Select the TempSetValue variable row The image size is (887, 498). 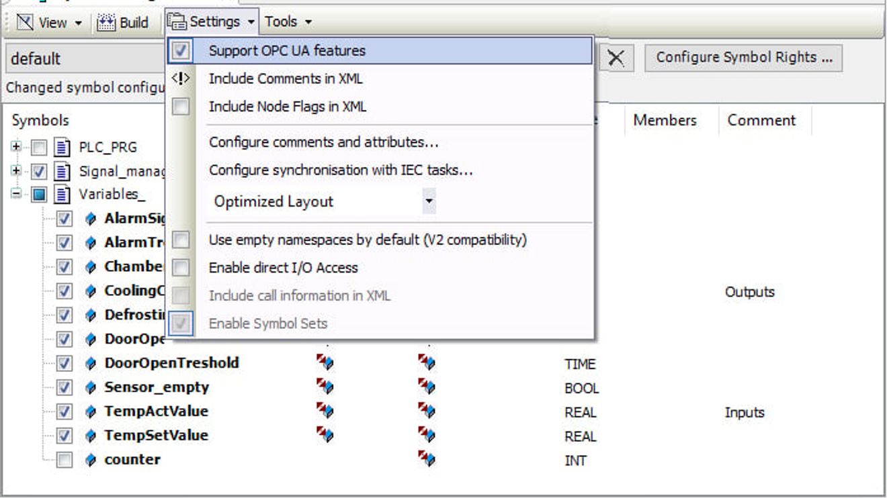[156, 436]
